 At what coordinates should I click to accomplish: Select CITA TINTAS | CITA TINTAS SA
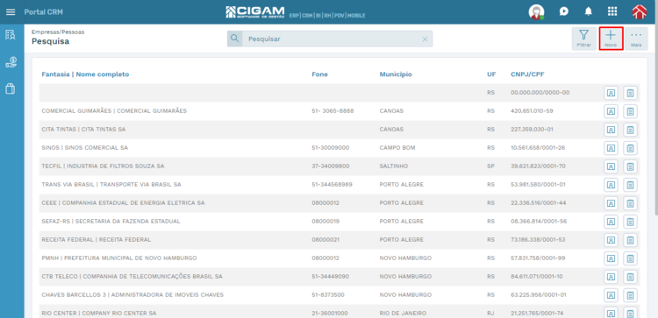tap(83, 130)
